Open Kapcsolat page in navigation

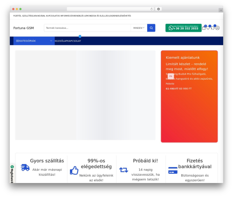[x=74, y=41]
